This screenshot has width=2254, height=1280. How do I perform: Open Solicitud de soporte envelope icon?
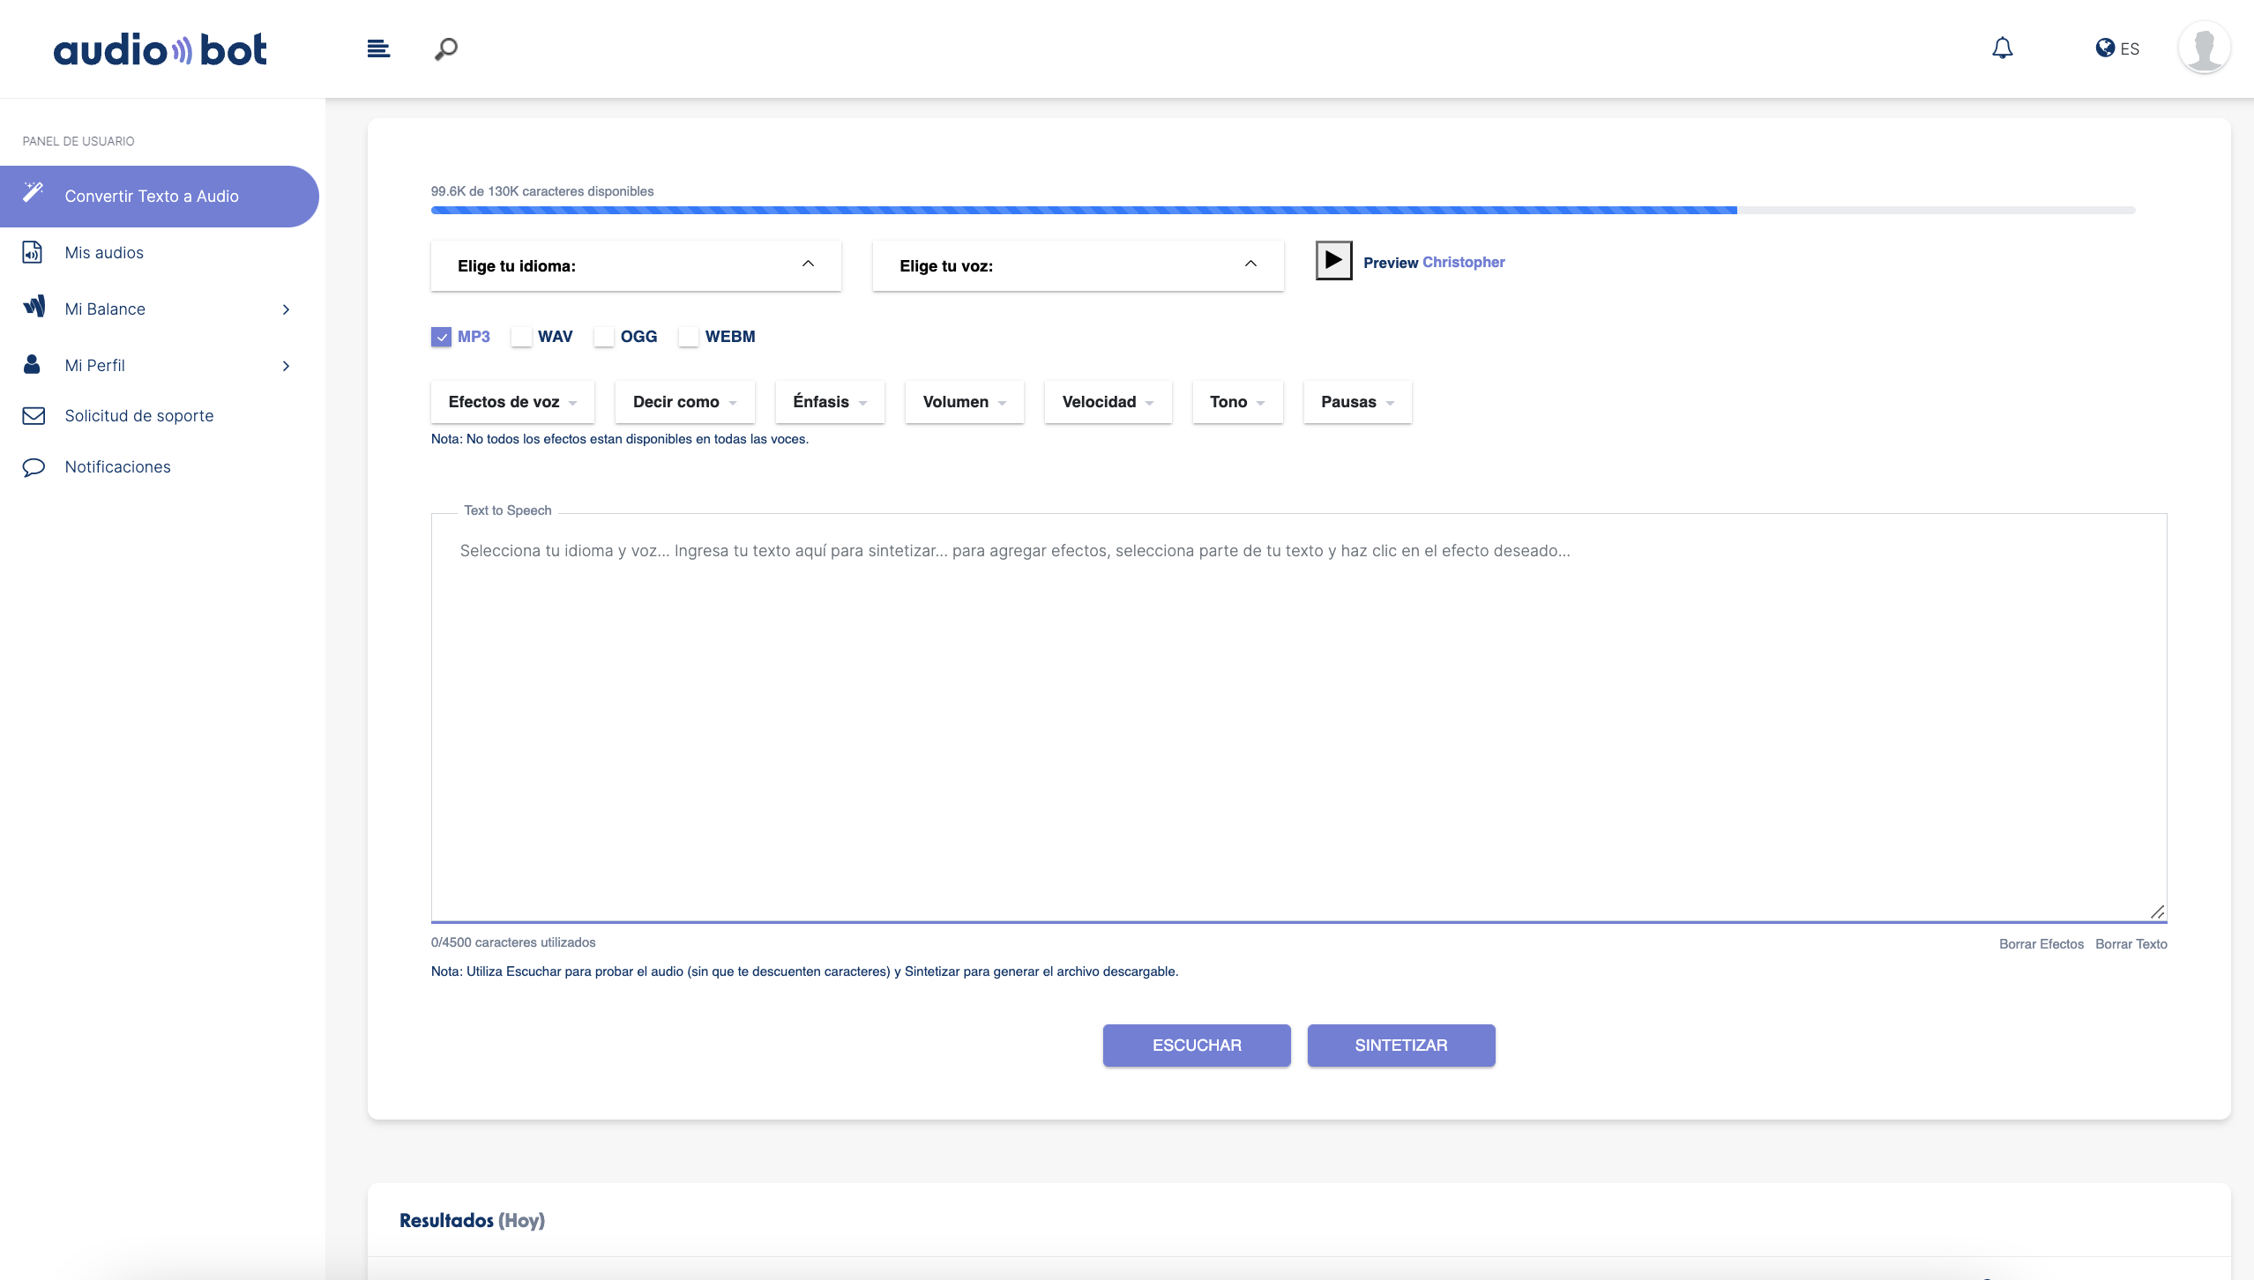coord(34,415)
